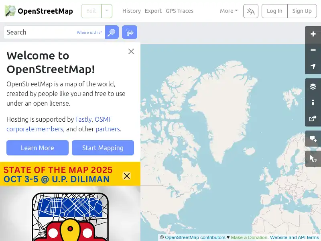The width and height of the screenshot is (321, 241).
Task: Add a note using the note icon
Action: [313, 139]
